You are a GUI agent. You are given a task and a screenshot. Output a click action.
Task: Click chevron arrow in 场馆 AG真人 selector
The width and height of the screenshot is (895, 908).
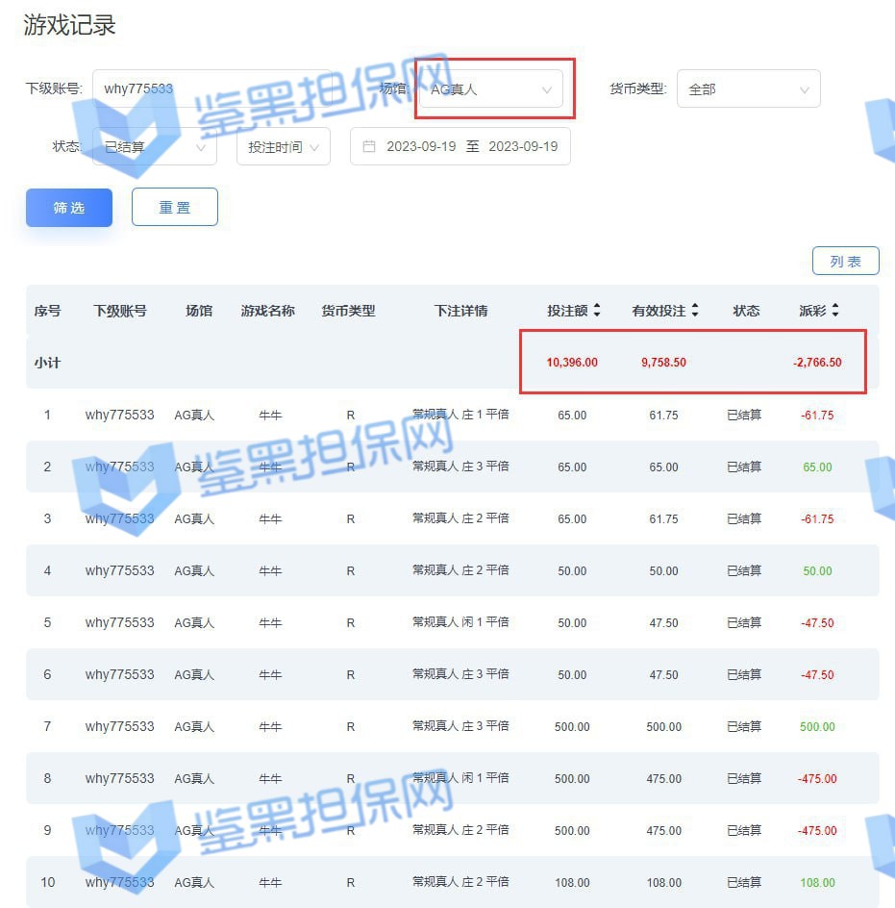pos(547,89)
